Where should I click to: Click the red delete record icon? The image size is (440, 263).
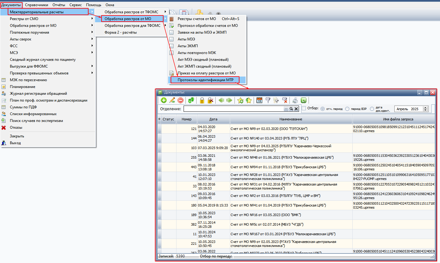(x=181, y=100)
